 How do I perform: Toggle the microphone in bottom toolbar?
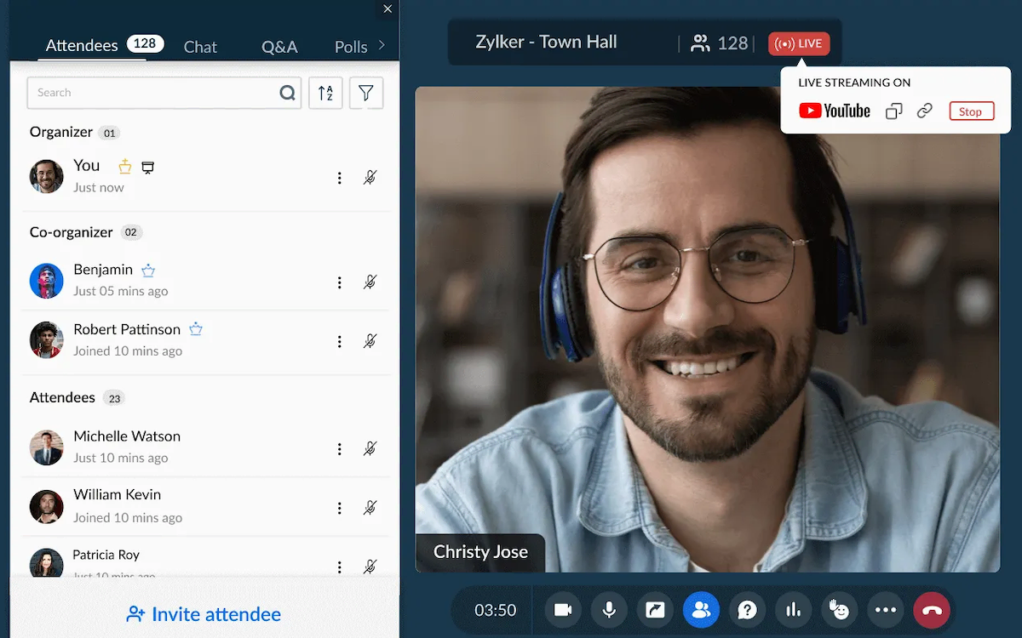coord(609,610)
